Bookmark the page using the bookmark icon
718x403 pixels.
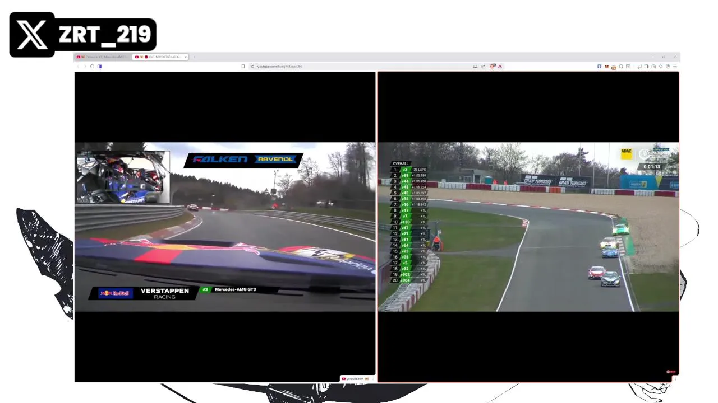(x=243, y=67)
